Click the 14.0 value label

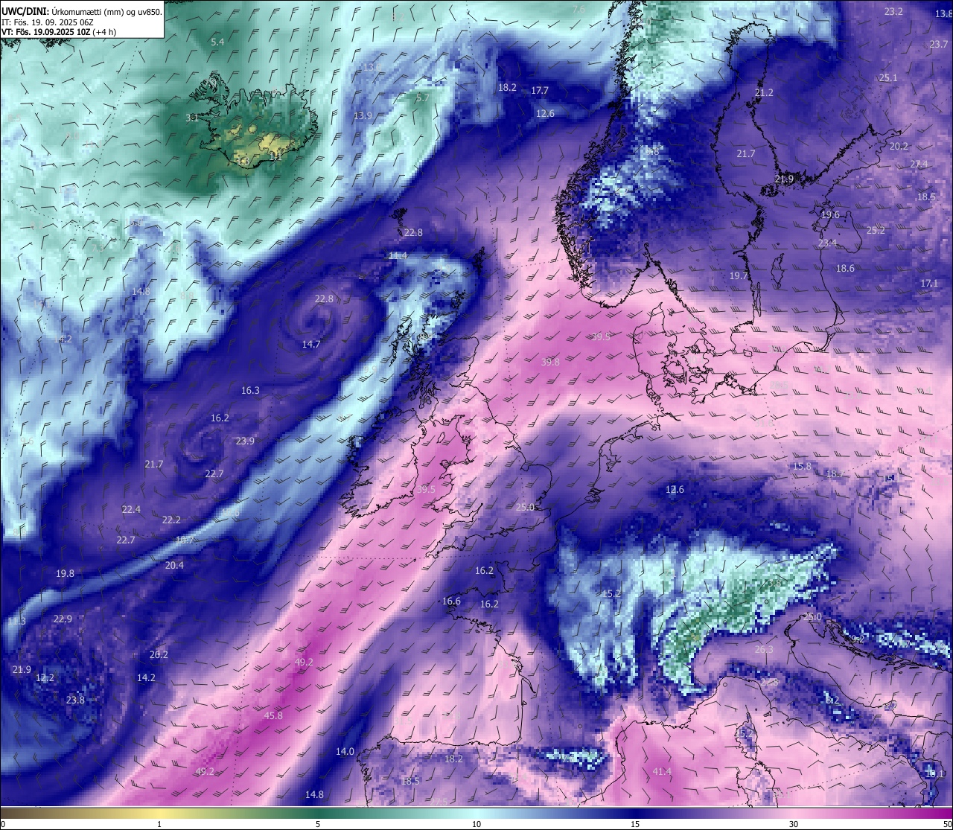[345, 751]
